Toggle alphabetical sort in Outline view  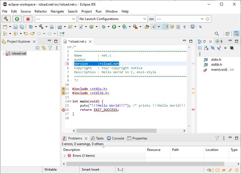206,48
